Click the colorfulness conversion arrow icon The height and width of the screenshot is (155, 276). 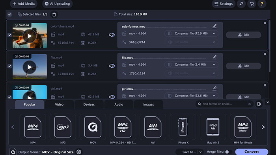click(x=112, y=35)
